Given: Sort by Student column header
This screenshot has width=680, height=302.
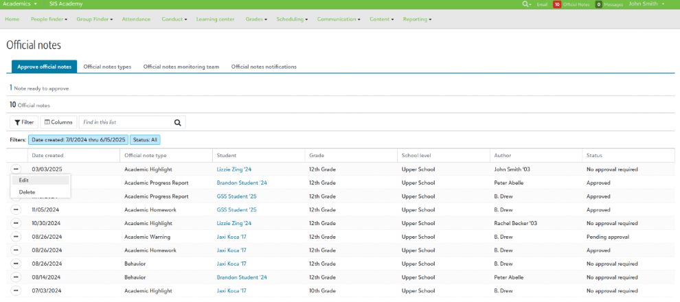Looking at the screenshot, I should tap(258, 155).
